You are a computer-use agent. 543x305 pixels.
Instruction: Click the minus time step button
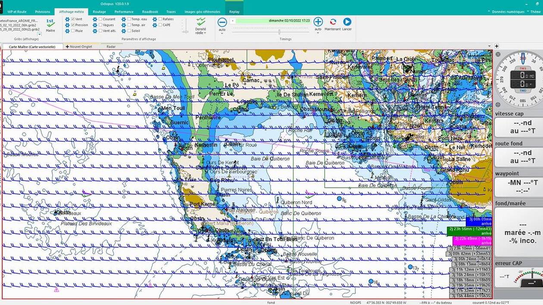pos(222,22)
